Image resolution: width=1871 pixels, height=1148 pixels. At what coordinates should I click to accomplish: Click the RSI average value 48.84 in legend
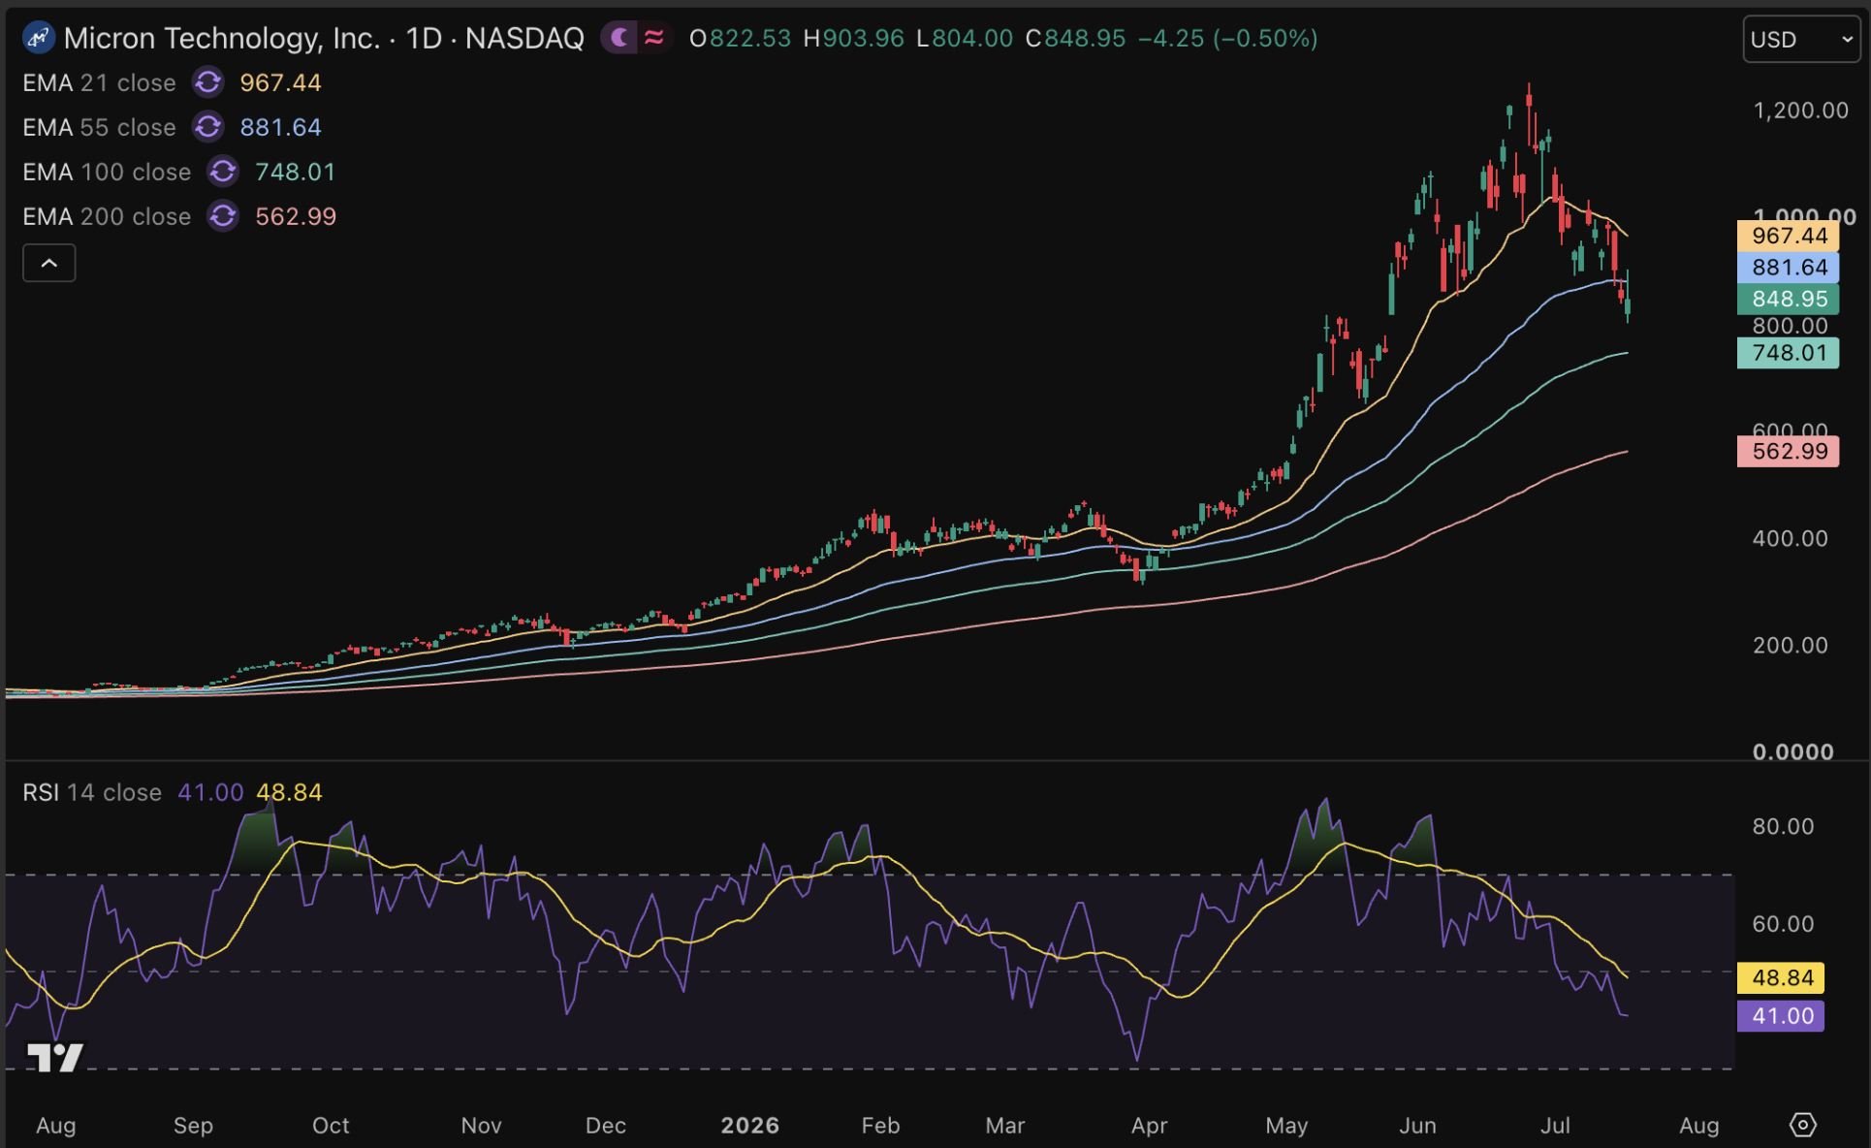[x=289, y=793]
